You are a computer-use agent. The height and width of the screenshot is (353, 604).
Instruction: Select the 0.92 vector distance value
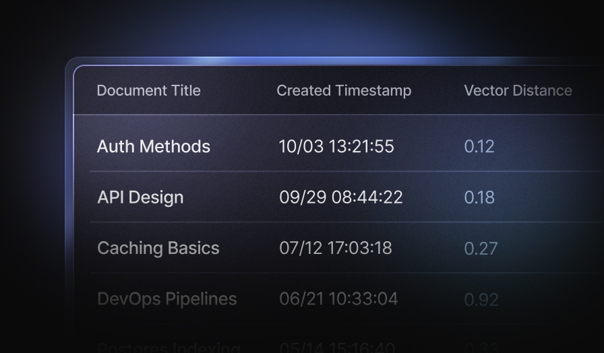pos(480,298)
